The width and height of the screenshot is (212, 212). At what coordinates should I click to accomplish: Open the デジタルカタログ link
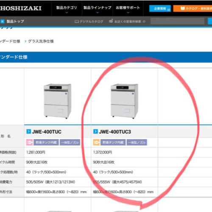coord(92,22)
